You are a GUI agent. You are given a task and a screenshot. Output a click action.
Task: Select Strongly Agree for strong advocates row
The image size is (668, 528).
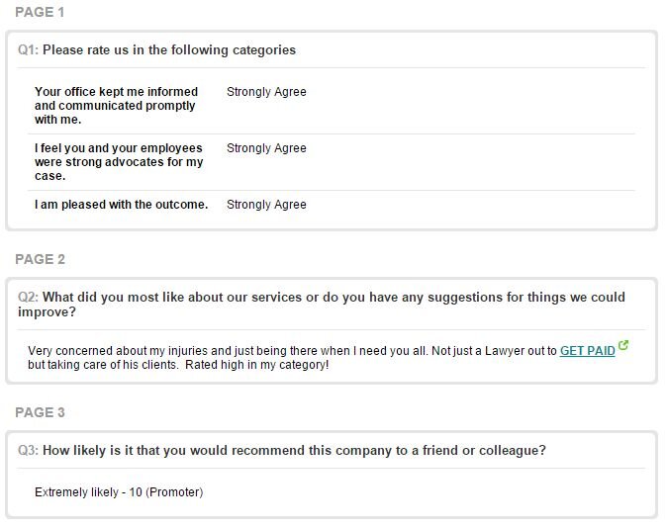[x=266, y=148]
